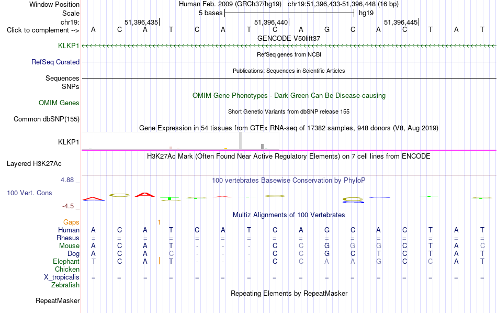This screenshot has height=313, width=497.
Task: Click the Zebrafish alignment row label
Action: pos(65,285)
